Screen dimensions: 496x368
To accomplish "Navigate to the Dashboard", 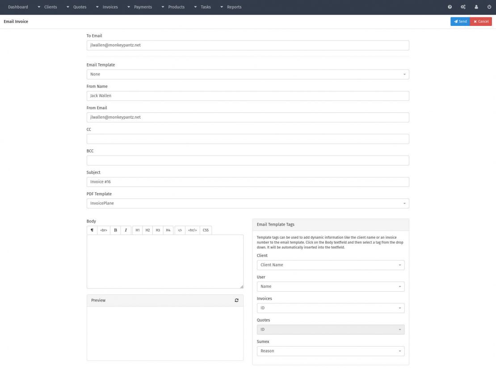I will pos(18,7).
